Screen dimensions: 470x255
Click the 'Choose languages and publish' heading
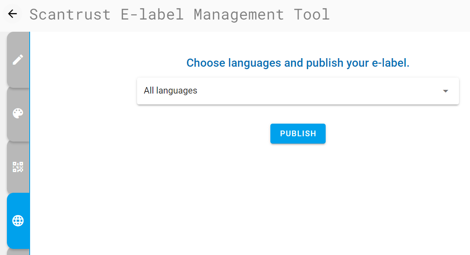pos(298,63)
